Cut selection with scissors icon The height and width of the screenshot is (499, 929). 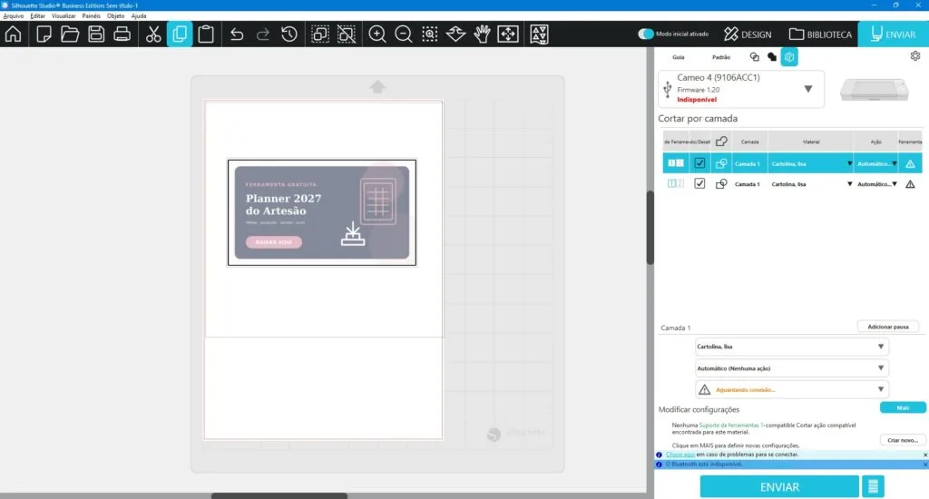pyautogui.click(x=153, y=34)
